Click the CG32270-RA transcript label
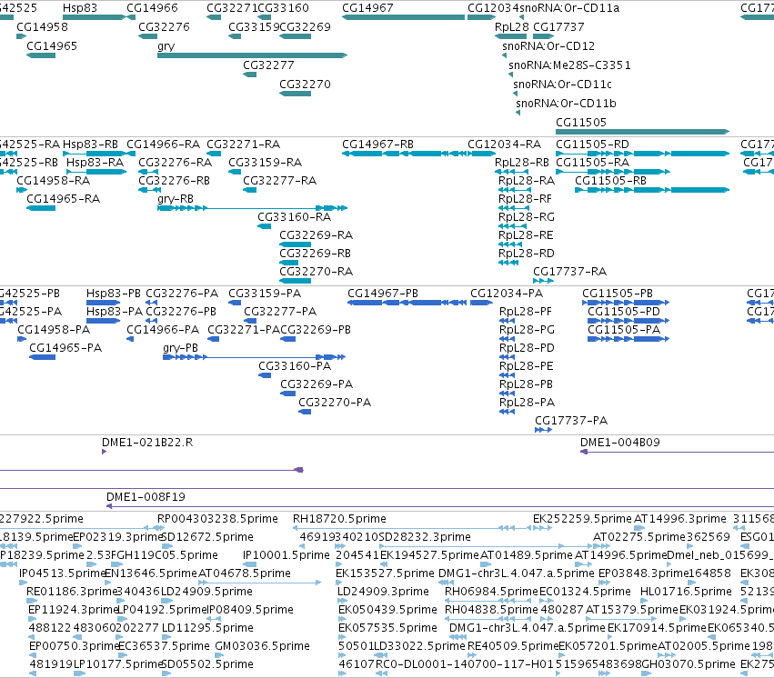The height and width of the screenshot is (678, 774). click(x=317, y=271)
